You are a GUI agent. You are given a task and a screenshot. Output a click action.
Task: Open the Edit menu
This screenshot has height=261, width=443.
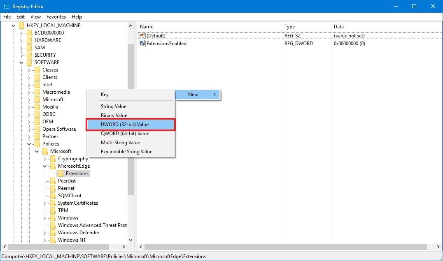(20, 17)
